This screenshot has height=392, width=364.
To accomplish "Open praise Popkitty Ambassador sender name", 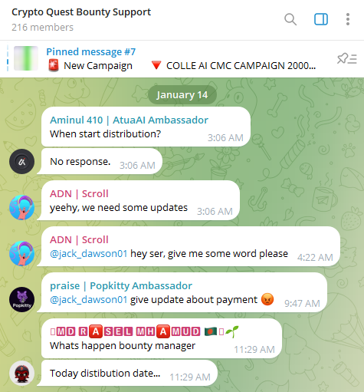I will tap(121, 285).
